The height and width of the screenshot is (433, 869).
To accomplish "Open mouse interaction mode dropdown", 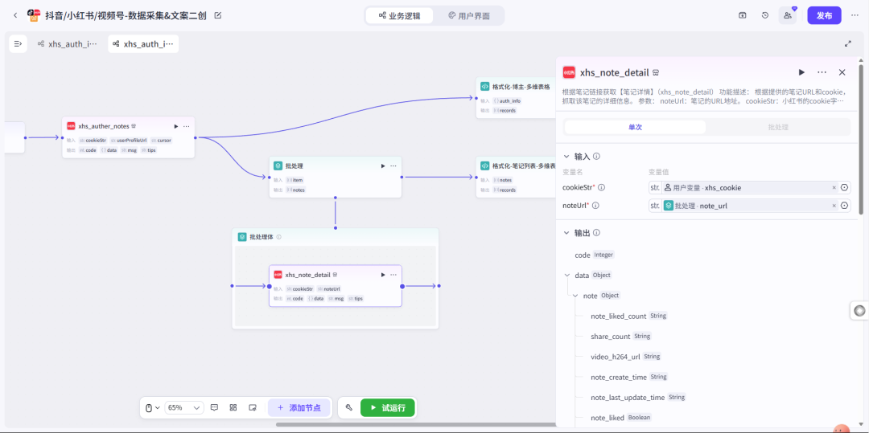I will tap(152, 407).
